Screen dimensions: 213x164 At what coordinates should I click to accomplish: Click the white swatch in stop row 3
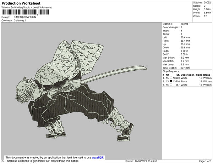pos(171,84)
